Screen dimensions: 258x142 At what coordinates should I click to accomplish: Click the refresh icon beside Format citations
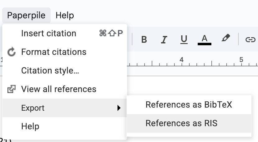point(12,52)
